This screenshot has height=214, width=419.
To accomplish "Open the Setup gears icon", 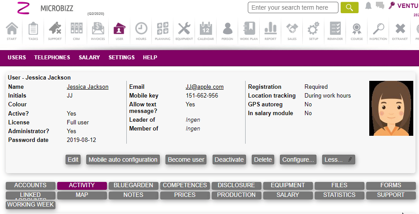I will (x=313, y=31).
